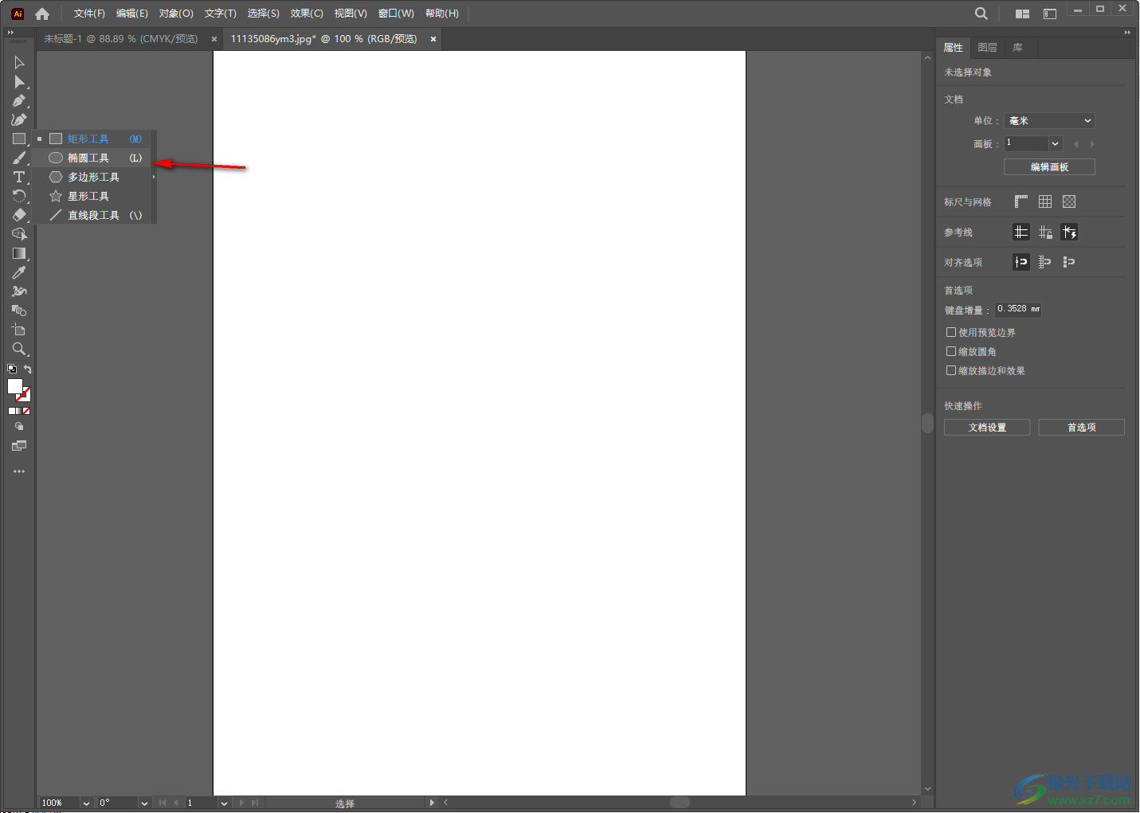The width and height of the screenshot is (1140, 813).
Task: Select the Paintbrush tool
Action: click(19, 158)
